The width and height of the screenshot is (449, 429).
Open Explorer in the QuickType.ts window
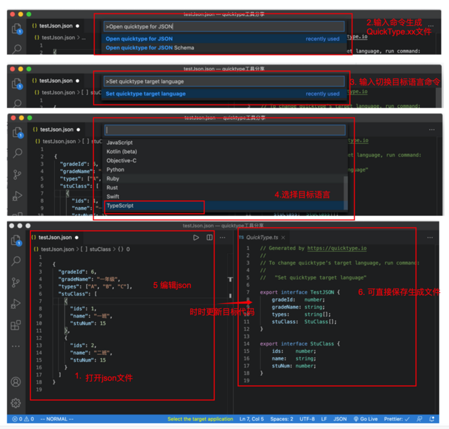click(x=16, y=240)
